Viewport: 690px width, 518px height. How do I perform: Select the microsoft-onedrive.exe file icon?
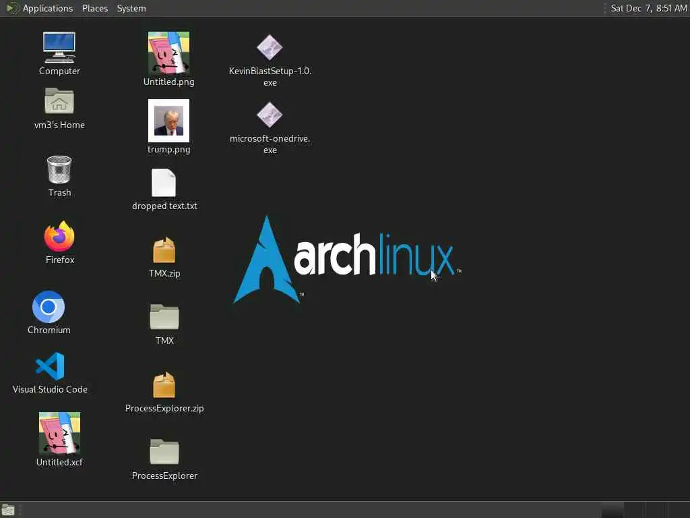click(x=270, y=115)
